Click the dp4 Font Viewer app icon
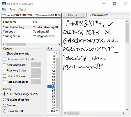This screenshot has height=117, width=131. click(x=4, y=3)
